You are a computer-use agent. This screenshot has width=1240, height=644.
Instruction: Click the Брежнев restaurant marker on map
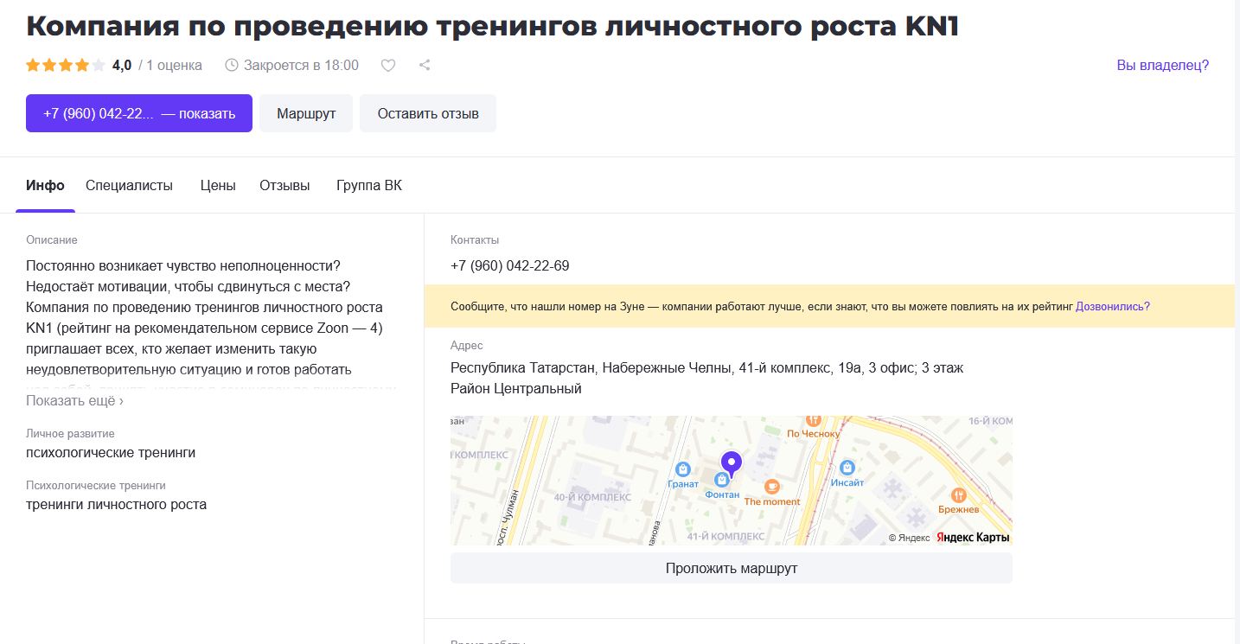pos(958,495)
